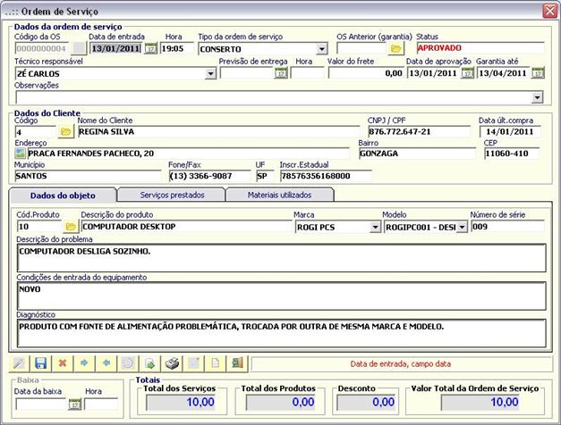This screenshot has width=561, height=425.
Task: Click the red X delete icon
Action: click(x=63, y=363)
